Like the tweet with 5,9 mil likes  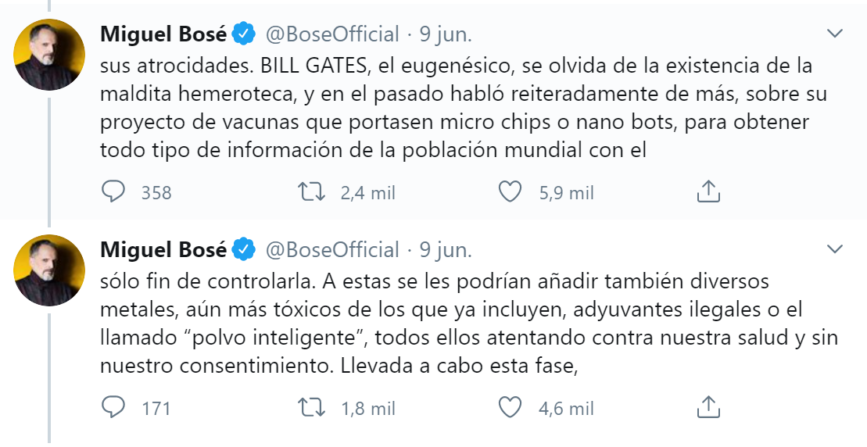click(511, 192)
